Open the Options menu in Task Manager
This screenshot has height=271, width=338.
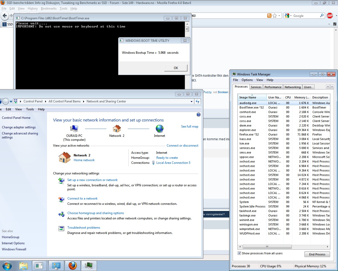coord(247,80)
